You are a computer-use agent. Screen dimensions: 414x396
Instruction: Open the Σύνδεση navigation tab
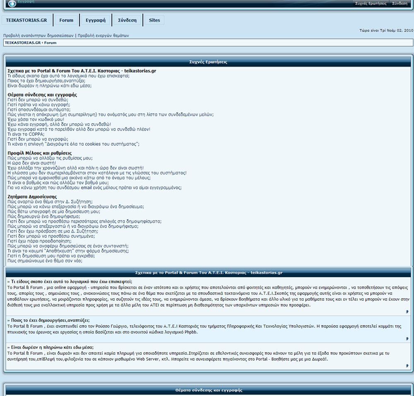coord(127,20)
